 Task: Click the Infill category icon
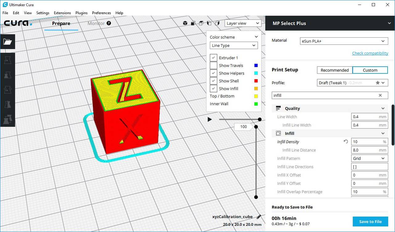coord(278,133)
